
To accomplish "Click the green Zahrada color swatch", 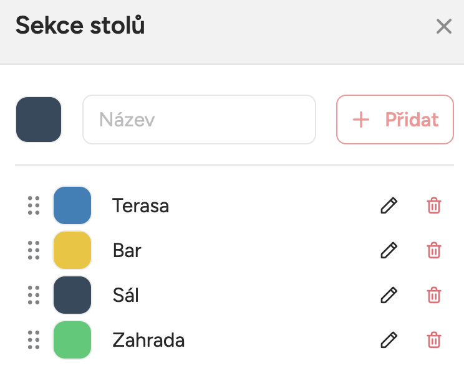I will pos(72,340).
